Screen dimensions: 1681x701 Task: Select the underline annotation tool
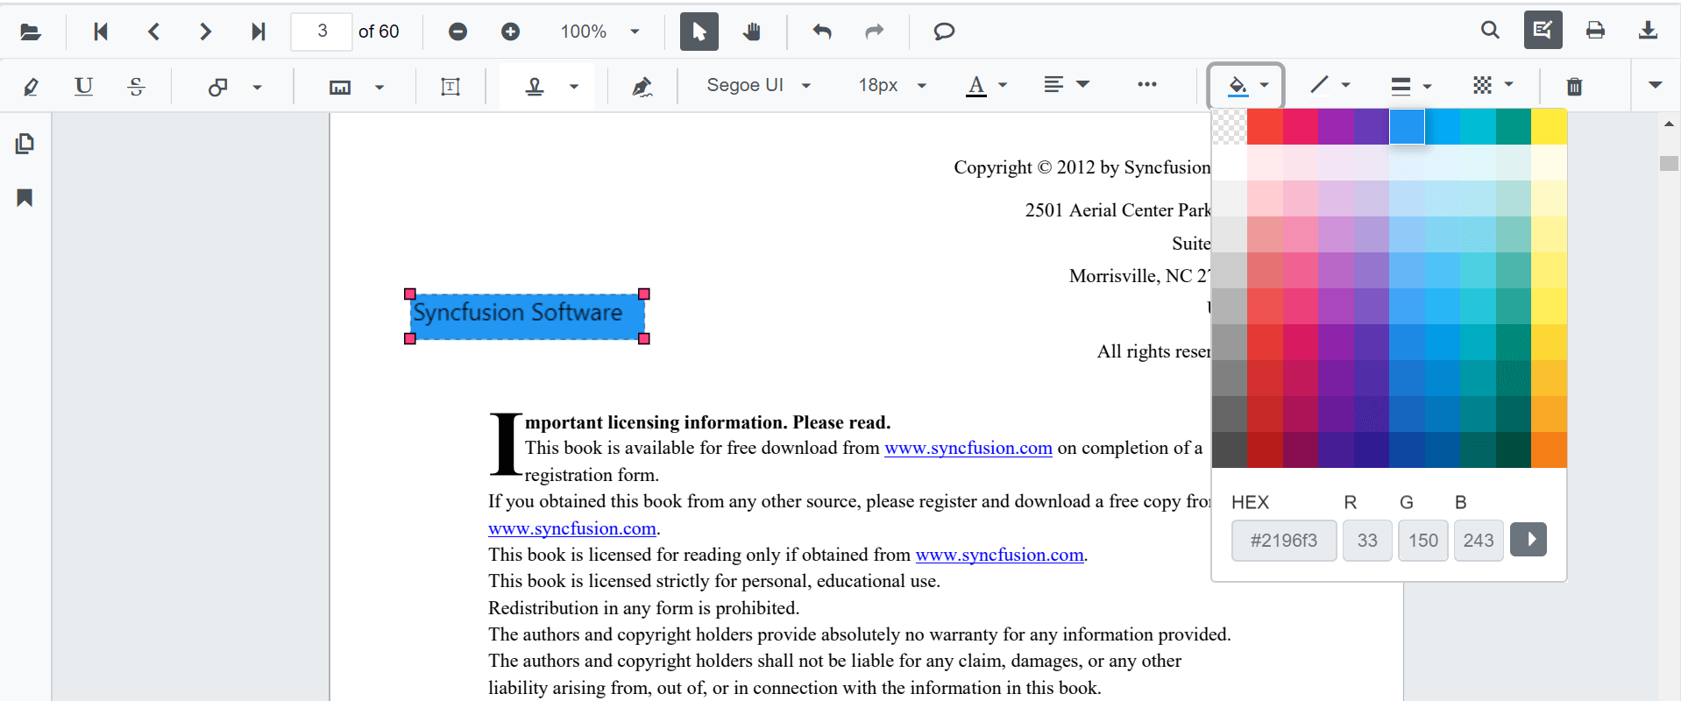coord(83,86)
